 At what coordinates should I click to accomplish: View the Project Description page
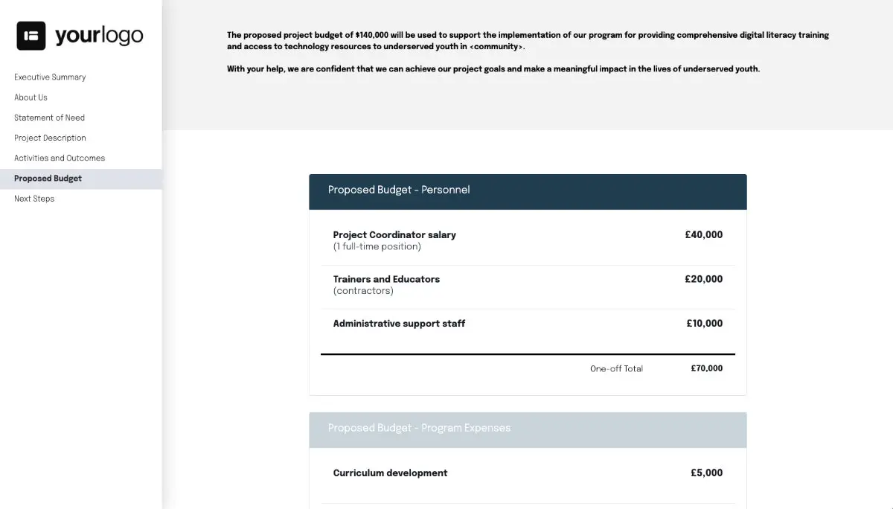(x=50, y=138)
